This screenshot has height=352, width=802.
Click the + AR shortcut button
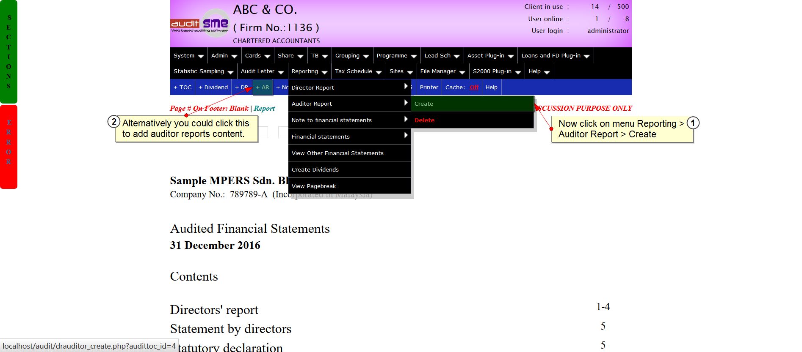click(x=263, y=87)
